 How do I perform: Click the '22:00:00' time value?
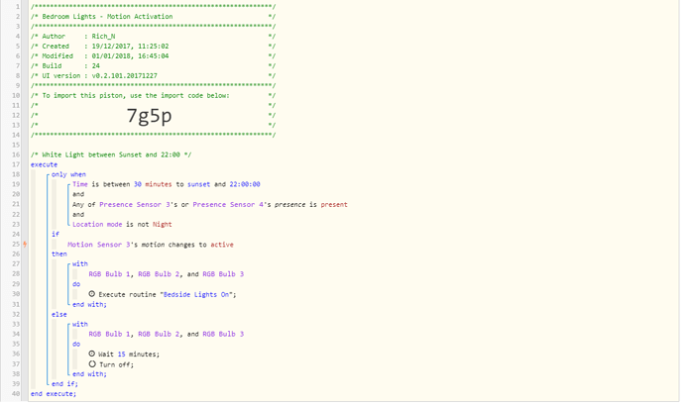[x=245, y=184]
